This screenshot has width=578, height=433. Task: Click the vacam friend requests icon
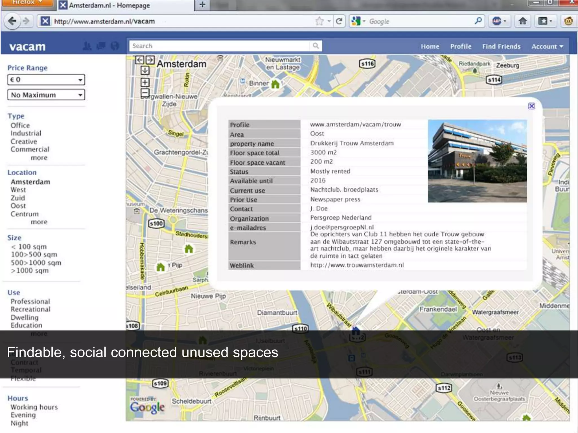coord(87,46)
